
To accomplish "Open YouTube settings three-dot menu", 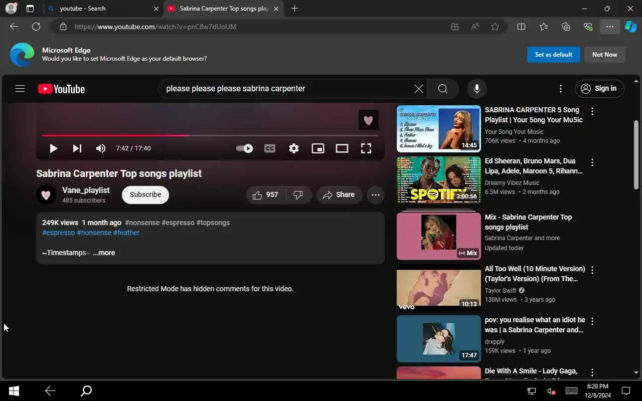I will pyautogui.click(x=561, y=89).
